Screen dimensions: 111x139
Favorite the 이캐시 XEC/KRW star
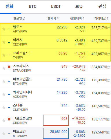[x=4, y=42]
